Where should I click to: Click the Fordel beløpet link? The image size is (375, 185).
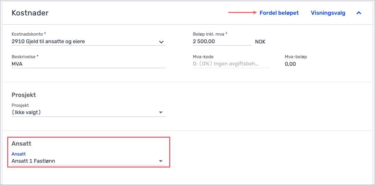(x=279, y=13)
